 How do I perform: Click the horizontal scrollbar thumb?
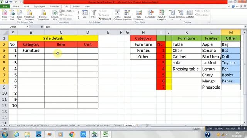tap(186, 125)
